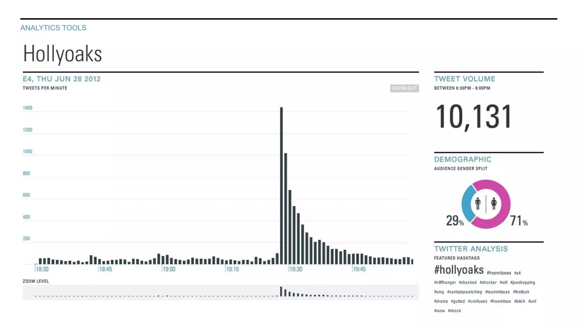Click the 18:30 time axis marker
Viewport: 583px width, 328px height.
pos(42,269)
